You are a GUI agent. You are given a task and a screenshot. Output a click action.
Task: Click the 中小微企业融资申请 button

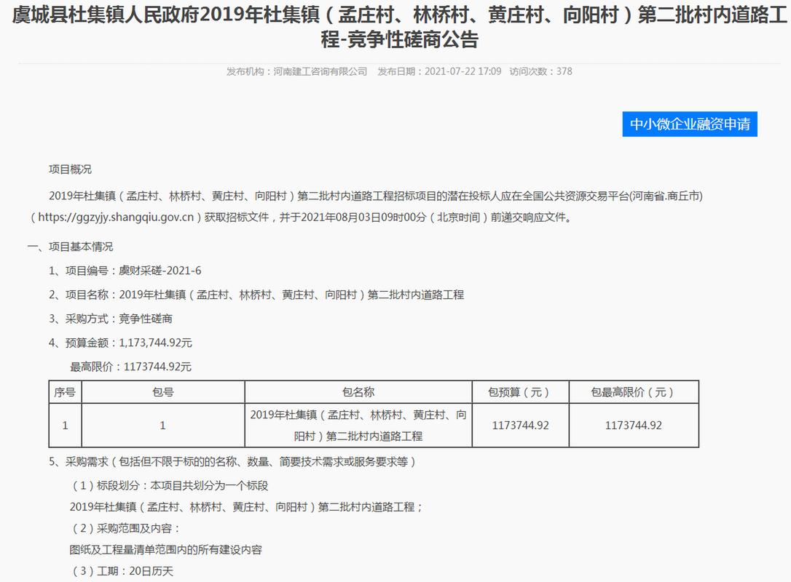[x=690, y=124]
